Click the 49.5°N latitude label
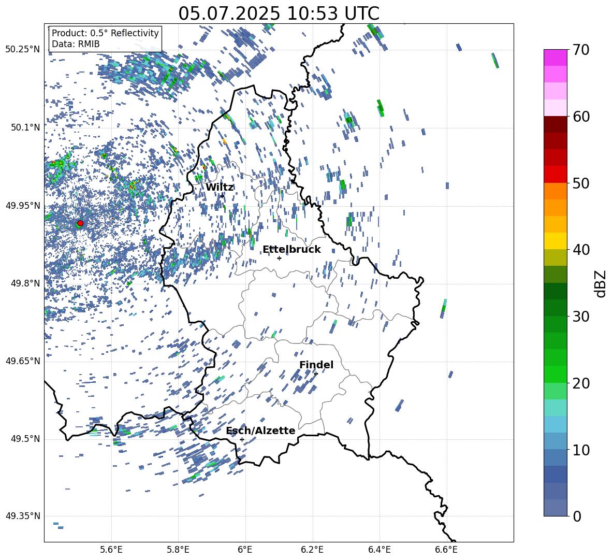This screenshot has height=560, width=613. click(x=25, y=439)
